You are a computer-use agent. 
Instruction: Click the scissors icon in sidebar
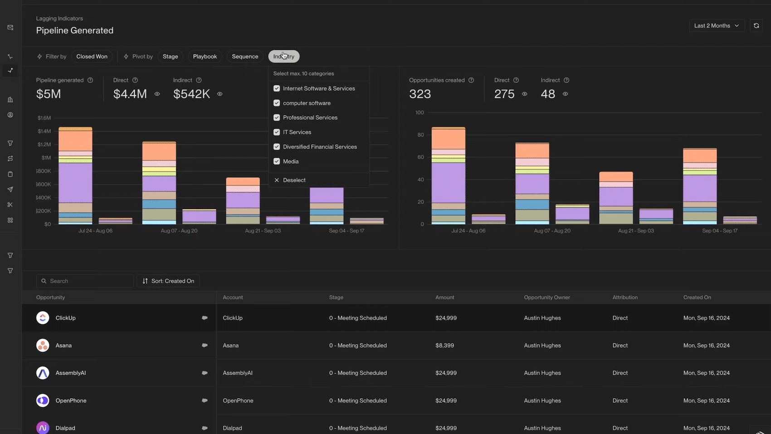tap(10, 205)
